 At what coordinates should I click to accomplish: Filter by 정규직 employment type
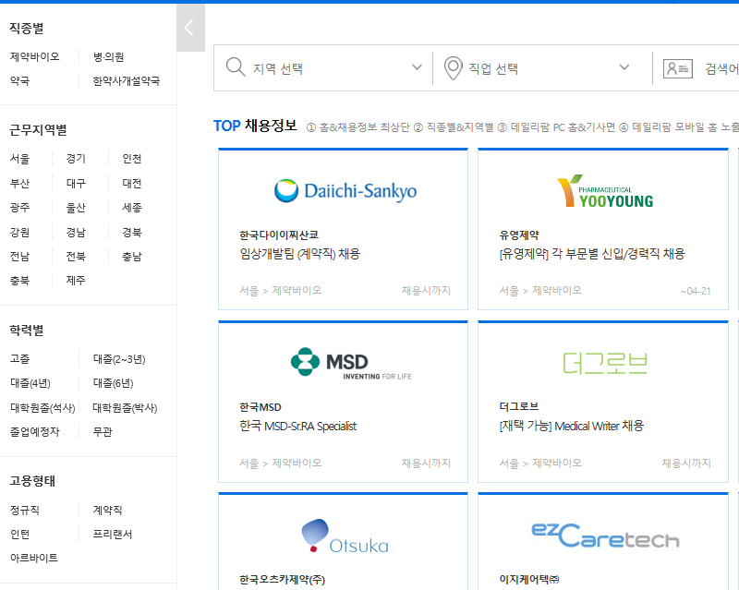click(25, 511)
